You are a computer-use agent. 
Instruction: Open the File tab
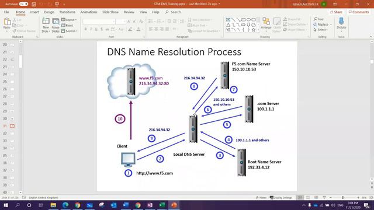[x=6, y=12]
